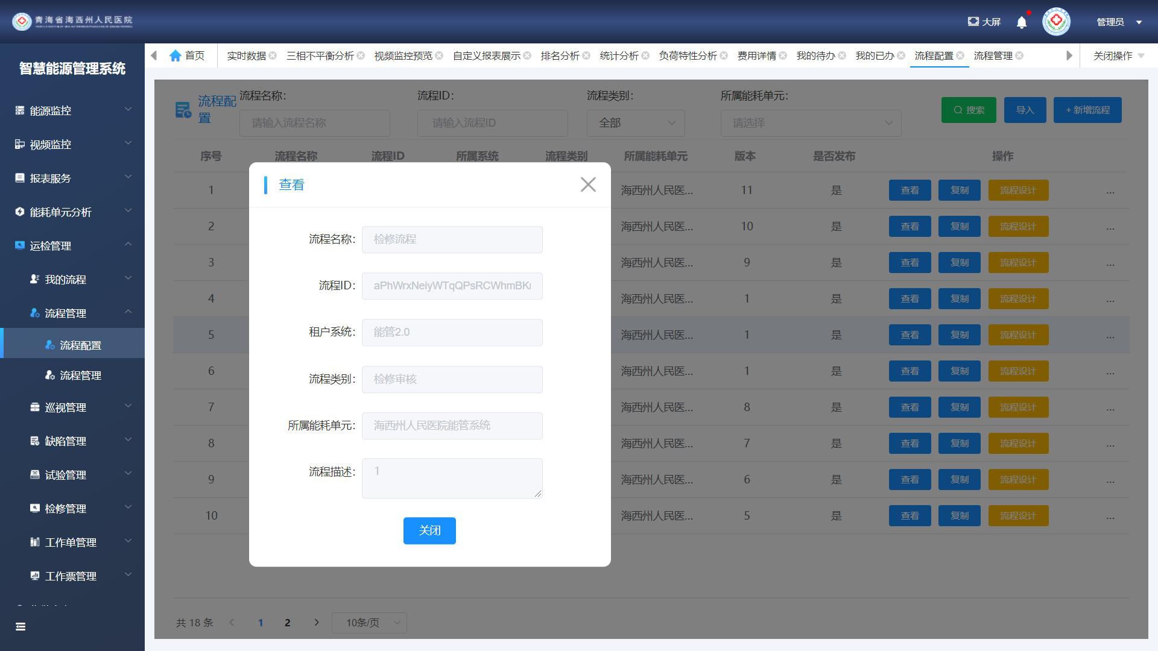Close the 实时数据 tab via its x icon
The width and height of the screenshot is (1158, 651).
pos(273,55)
